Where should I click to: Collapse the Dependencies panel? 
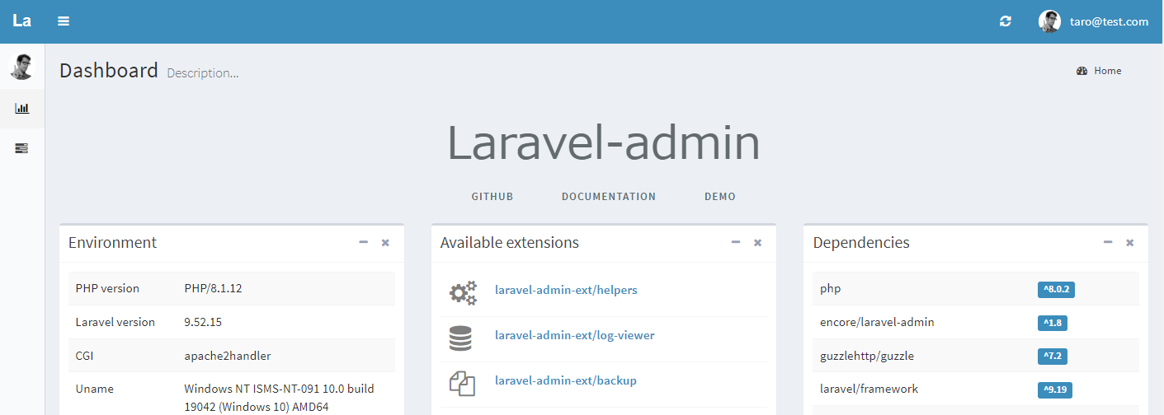(x=1108, y=242)
